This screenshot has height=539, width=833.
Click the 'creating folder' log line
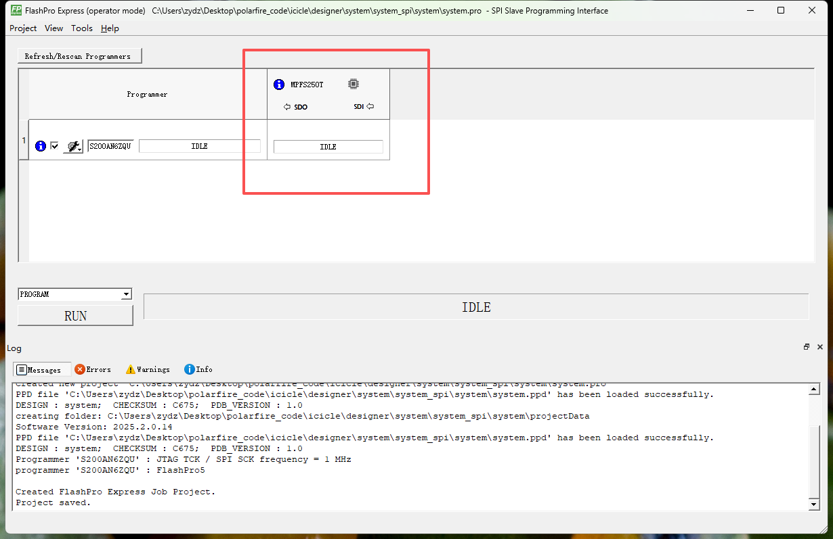pyautogui.click(x=303, y=416)
